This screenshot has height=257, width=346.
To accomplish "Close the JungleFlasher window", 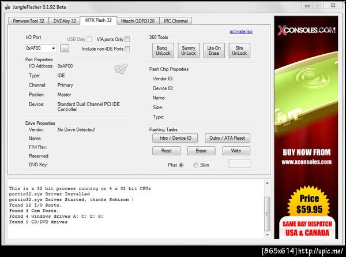I will pos(333,6).
